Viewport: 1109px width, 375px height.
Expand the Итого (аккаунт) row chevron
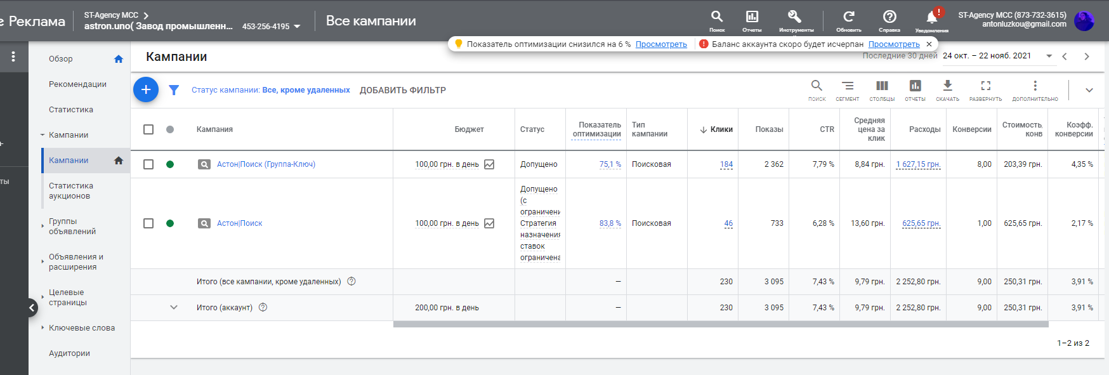pos(174,308)
